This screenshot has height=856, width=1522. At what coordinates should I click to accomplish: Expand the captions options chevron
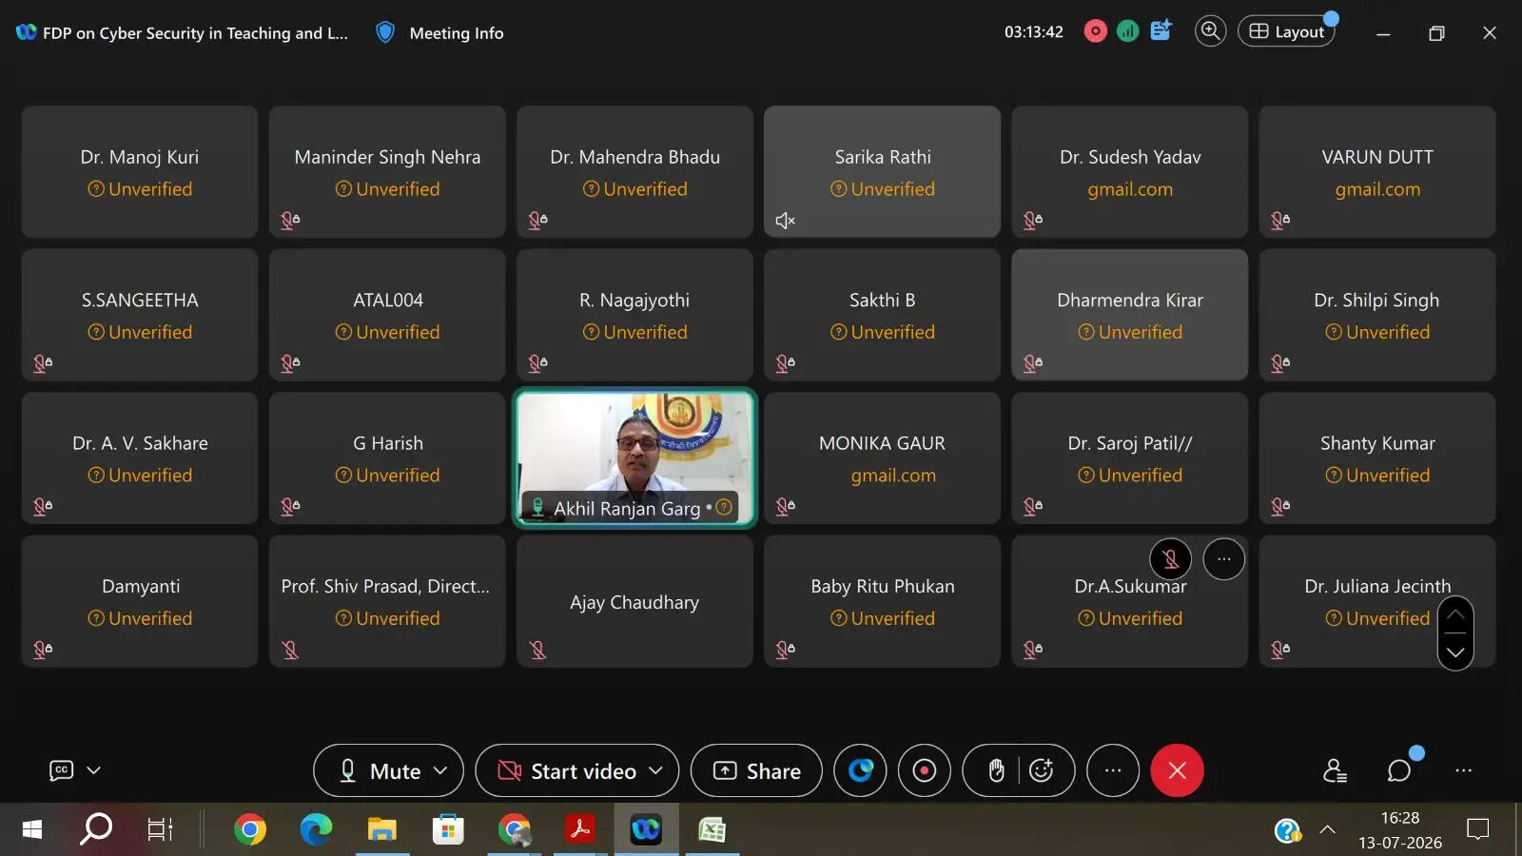point(94,770)
